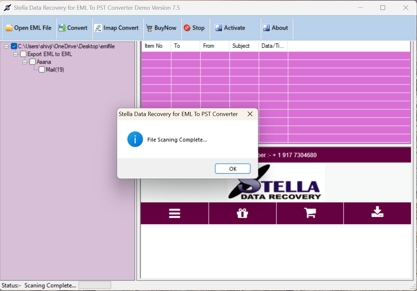Check the Mail(19) checkbox
The image size is (417, 291).
click(42, 69)
